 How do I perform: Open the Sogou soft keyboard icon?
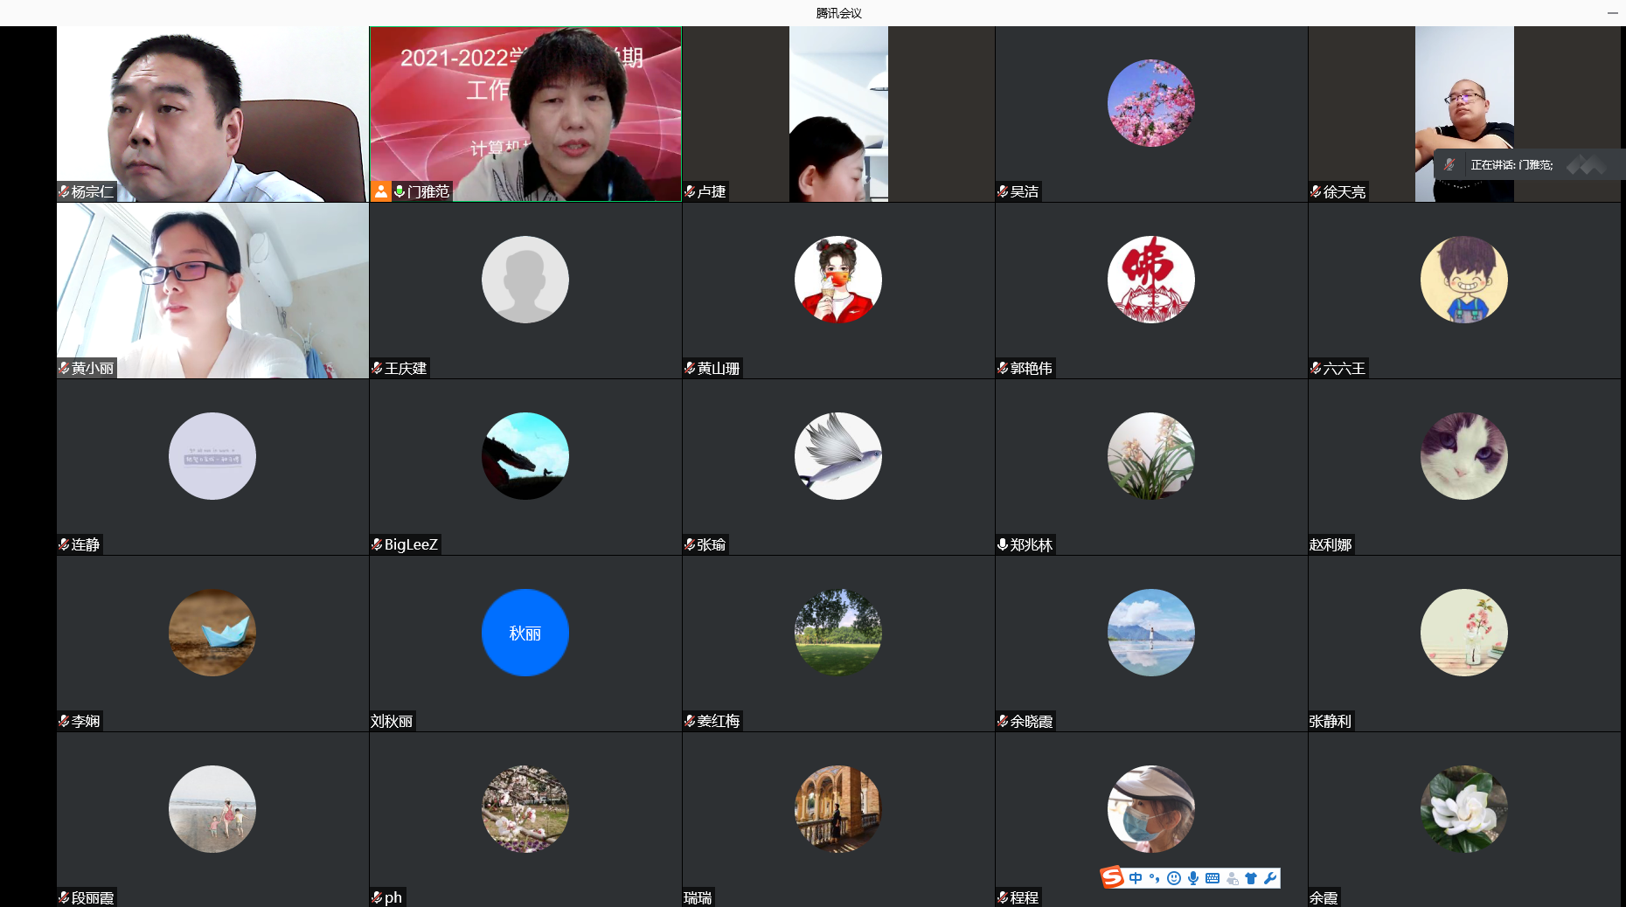1213,878
